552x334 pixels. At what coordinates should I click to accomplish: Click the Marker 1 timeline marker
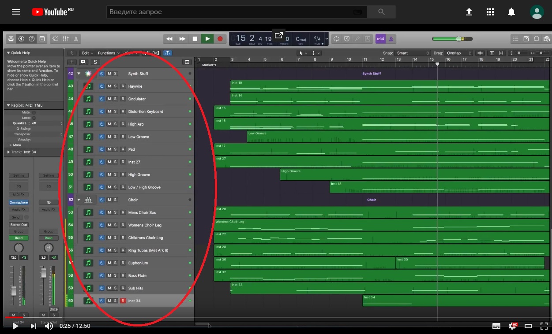tap(209, 65)
